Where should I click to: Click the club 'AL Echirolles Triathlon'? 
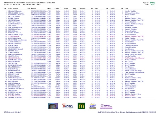132,33
